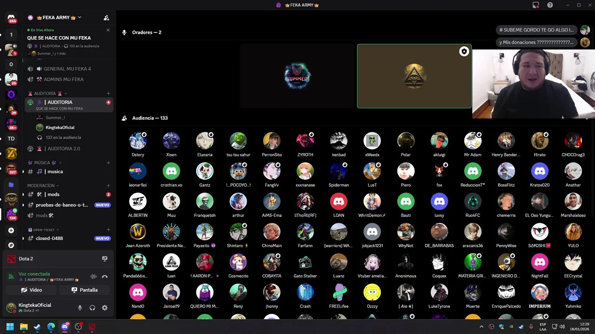The height and width of the screenshot is (334, 595).
Task: Add a channel to the AUDITORÍA category
Action: click(108, 93)
